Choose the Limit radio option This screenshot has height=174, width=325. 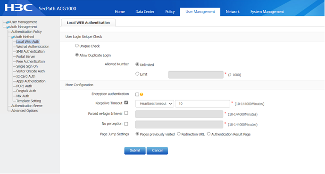pyautogui.click(x=137, y=74)
